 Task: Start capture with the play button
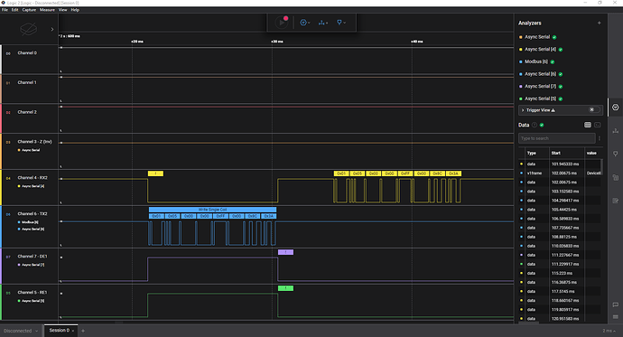tap(282, 23)
